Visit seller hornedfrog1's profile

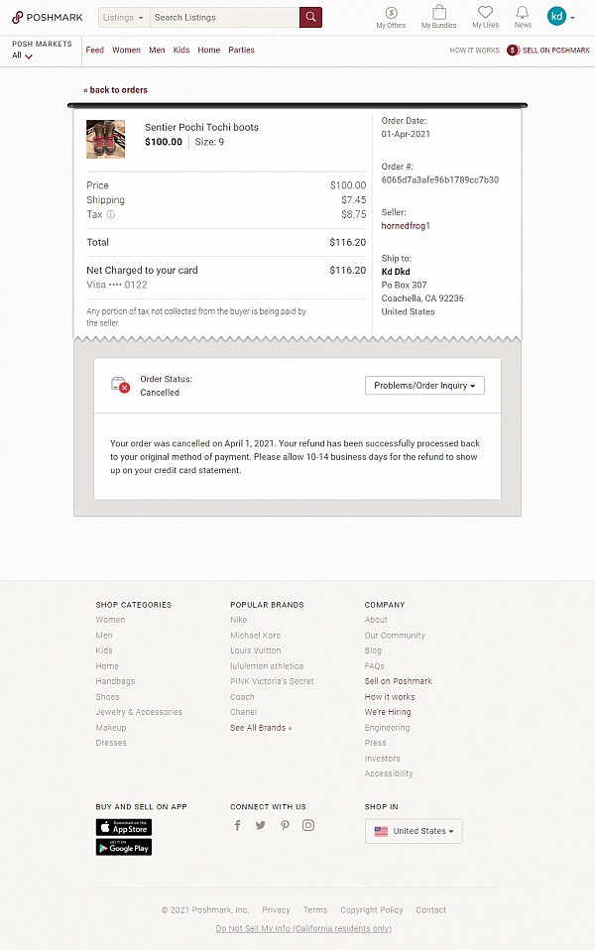(x=406, y=225)
